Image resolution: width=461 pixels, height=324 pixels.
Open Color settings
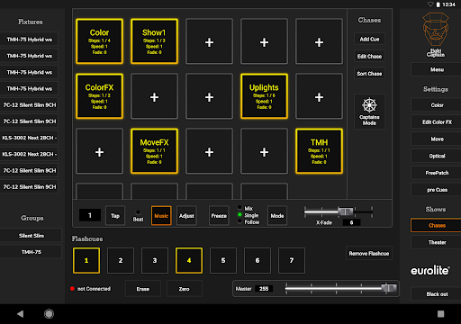[x=437, y=105]
